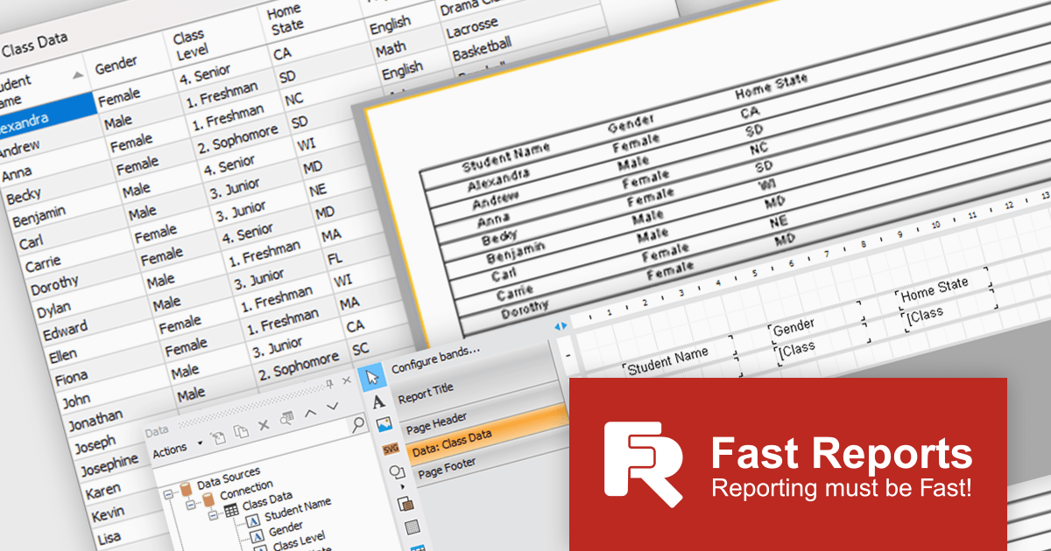The width and height of the screenshot is (1051, 551).
Task: Close the Data panel
Action: tap(346, 381)
